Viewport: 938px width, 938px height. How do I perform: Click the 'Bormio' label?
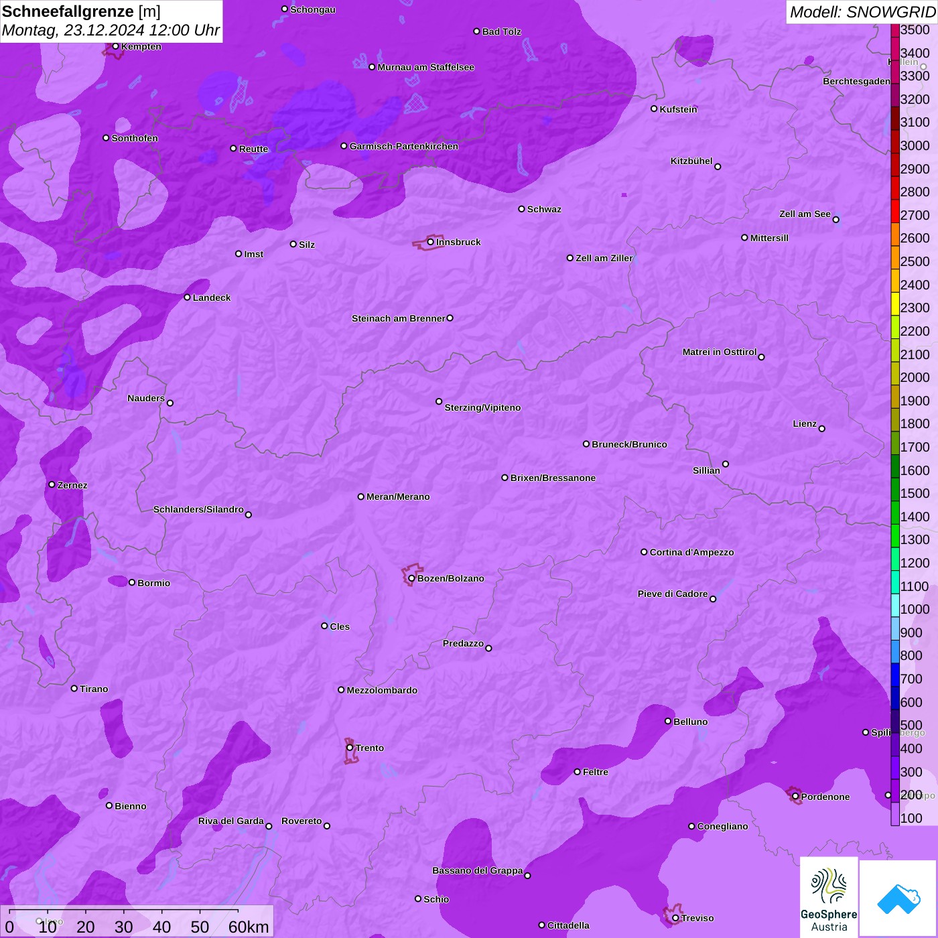coord(154,583)
